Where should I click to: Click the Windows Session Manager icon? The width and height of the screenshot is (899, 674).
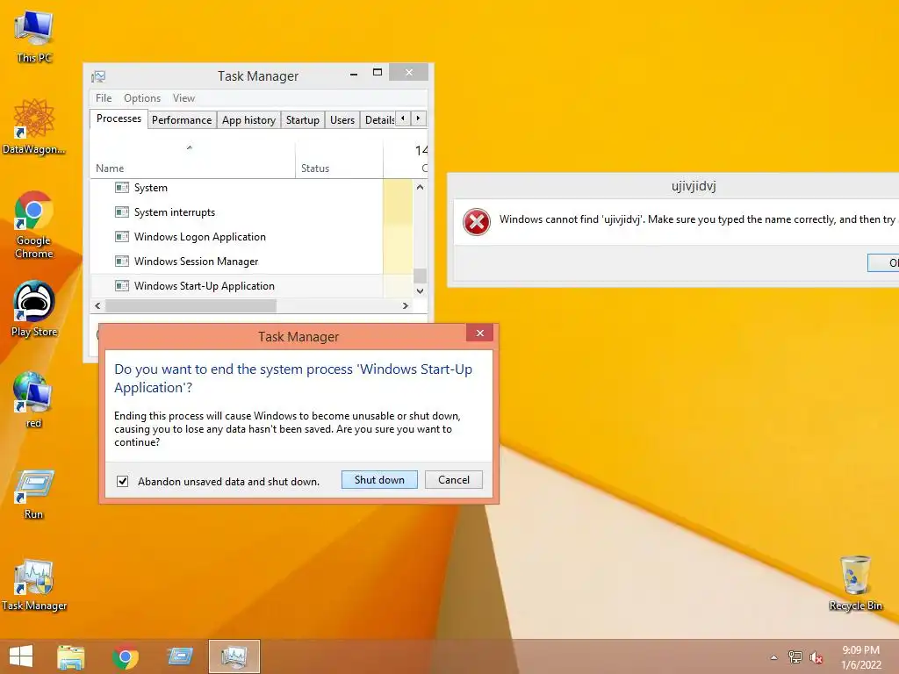point(121,262)
